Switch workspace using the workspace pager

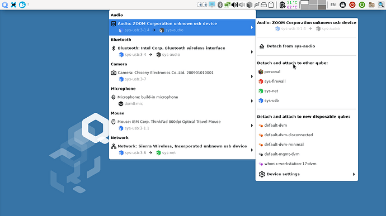pos(313,4)
